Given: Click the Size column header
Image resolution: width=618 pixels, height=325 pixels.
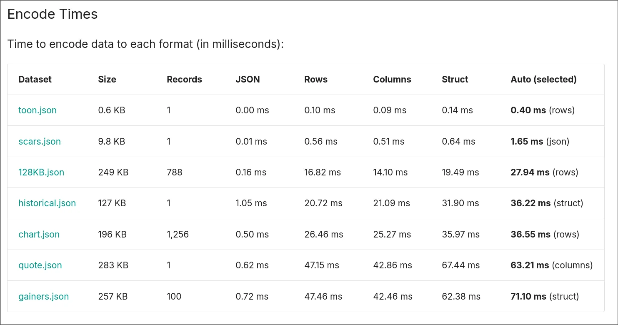Looking at the screenshot, I should pyautogui.click(x=107, y=80).
